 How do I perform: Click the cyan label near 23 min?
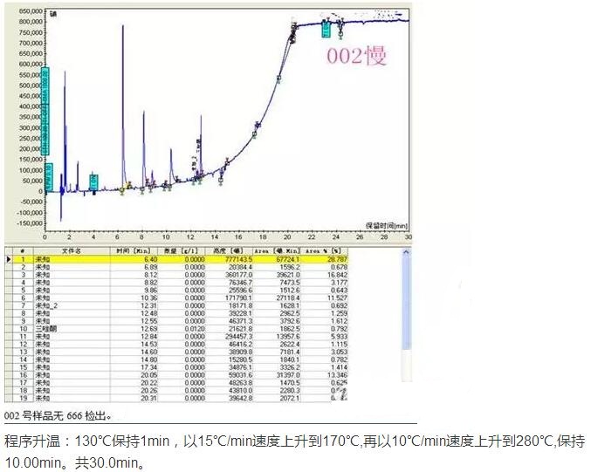point(326,29)
